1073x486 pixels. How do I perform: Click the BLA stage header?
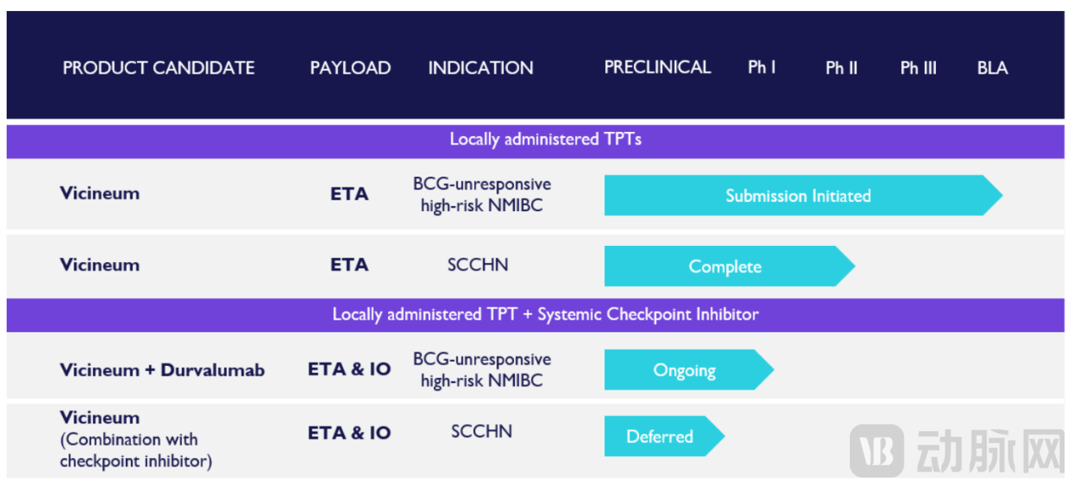(993, 68)
